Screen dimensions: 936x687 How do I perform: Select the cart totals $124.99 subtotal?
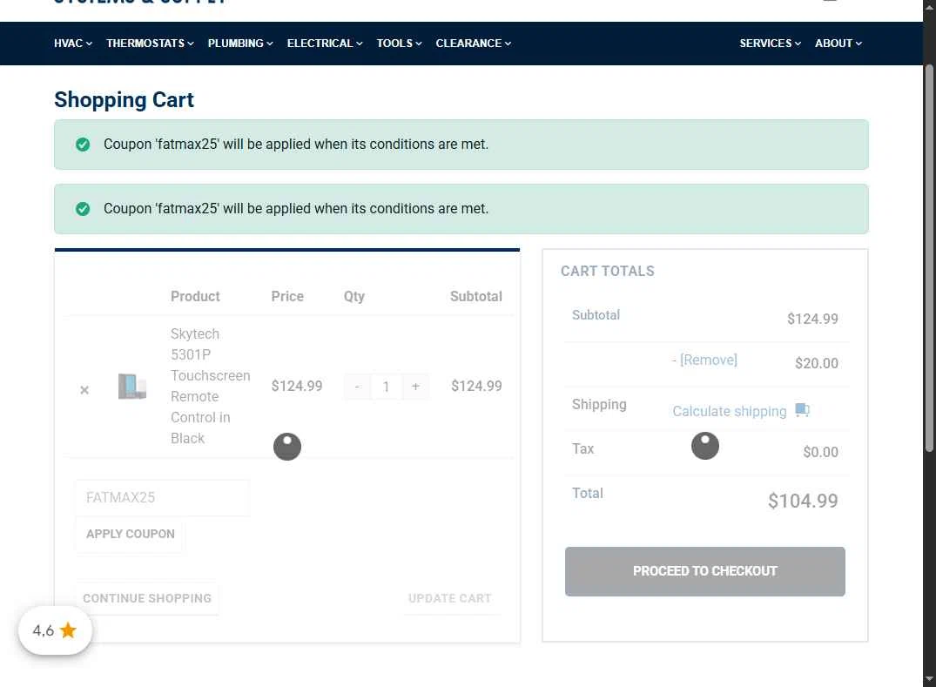click(x=812, y=319)
